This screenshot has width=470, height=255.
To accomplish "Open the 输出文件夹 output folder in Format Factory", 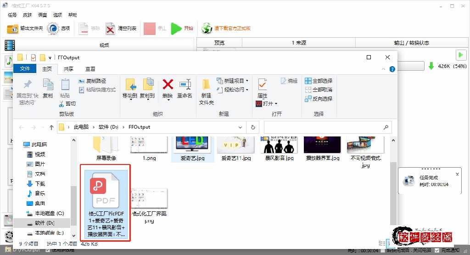I will tap(25, 28).
